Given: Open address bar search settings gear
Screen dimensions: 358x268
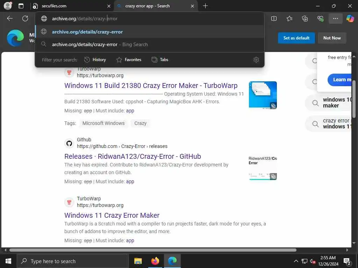Looking at the screenshot, I should [x=256, y=60].
